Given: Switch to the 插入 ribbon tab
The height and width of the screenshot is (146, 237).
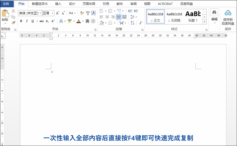Looking at the screenshot, I should (x=58, y=4).
